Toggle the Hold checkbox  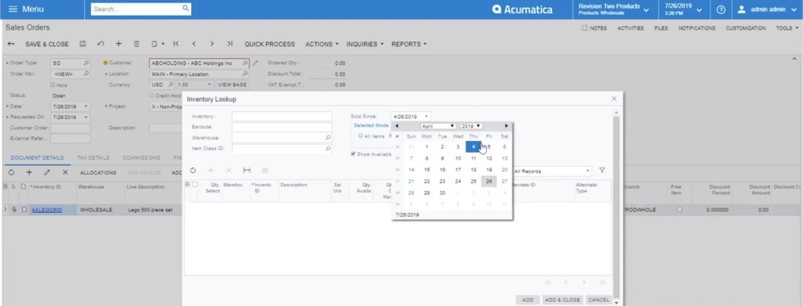[53, 85]
